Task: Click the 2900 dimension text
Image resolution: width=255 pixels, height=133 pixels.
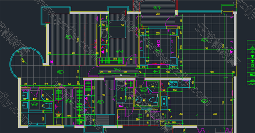Action: pos(215,114)
